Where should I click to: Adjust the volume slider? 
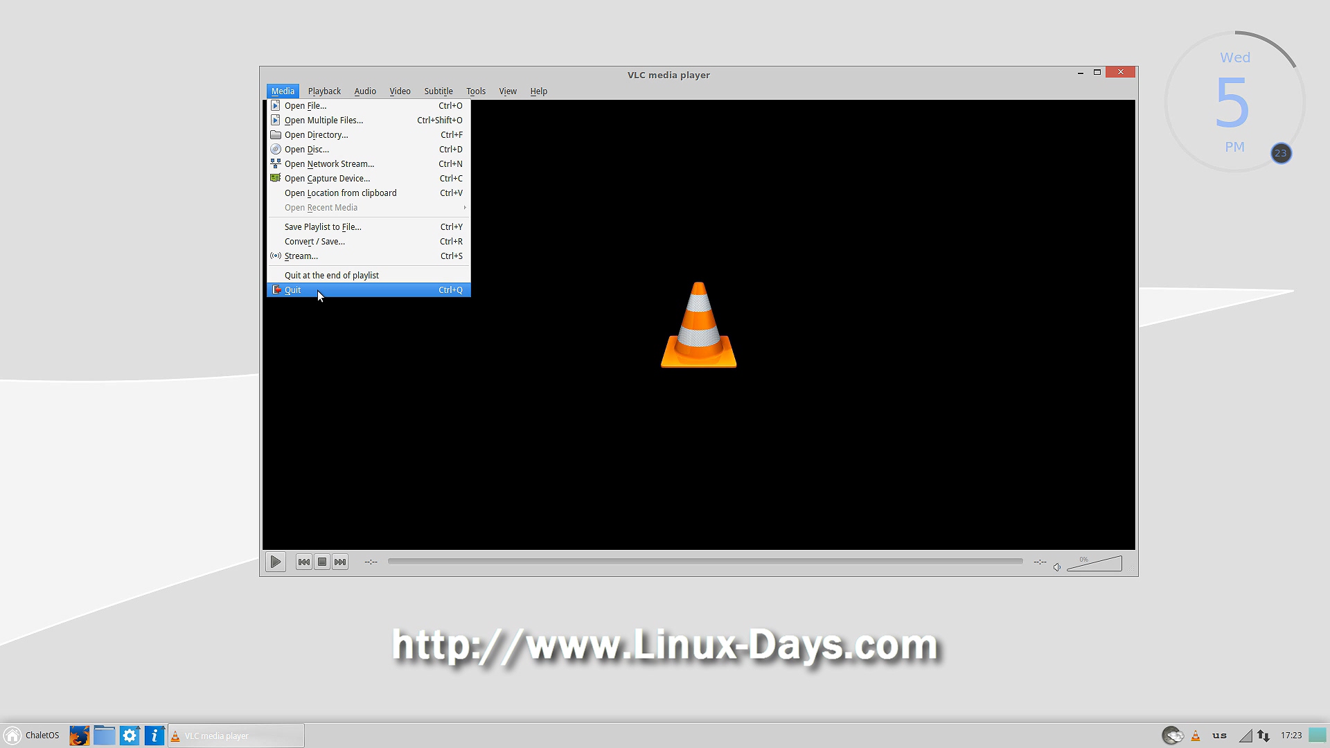click(1094, 564)
